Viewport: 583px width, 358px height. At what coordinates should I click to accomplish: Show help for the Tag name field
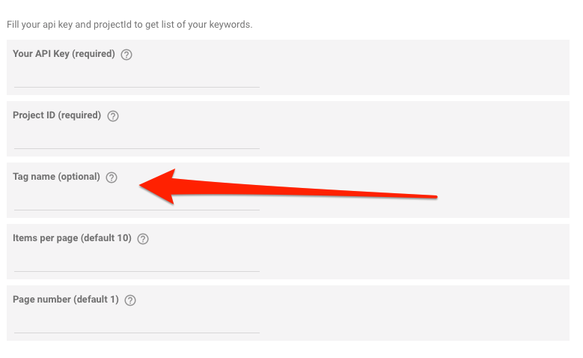(x=112, y=178)
